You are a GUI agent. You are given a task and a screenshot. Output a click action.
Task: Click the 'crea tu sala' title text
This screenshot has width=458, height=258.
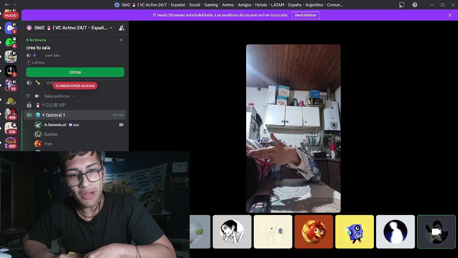pos(38,48)
